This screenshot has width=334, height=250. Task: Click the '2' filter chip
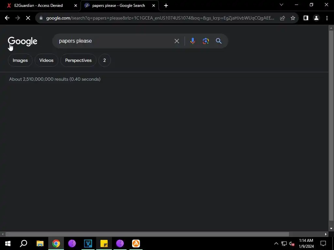(x=105, y=60)
